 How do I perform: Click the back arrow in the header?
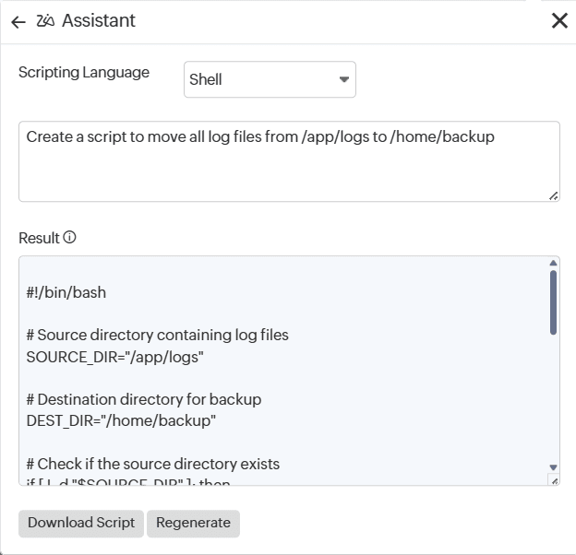(x=18, y=22)
